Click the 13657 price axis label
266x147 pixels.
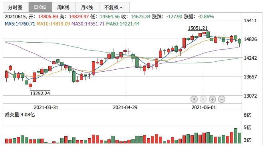click(250, 76)
